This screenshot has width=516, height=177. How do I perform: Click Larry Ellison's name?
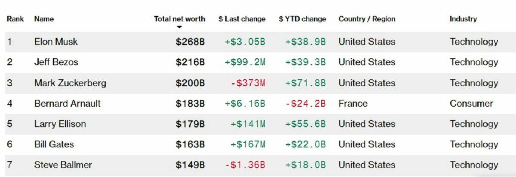pyautogui.click(x=60, y=124)
